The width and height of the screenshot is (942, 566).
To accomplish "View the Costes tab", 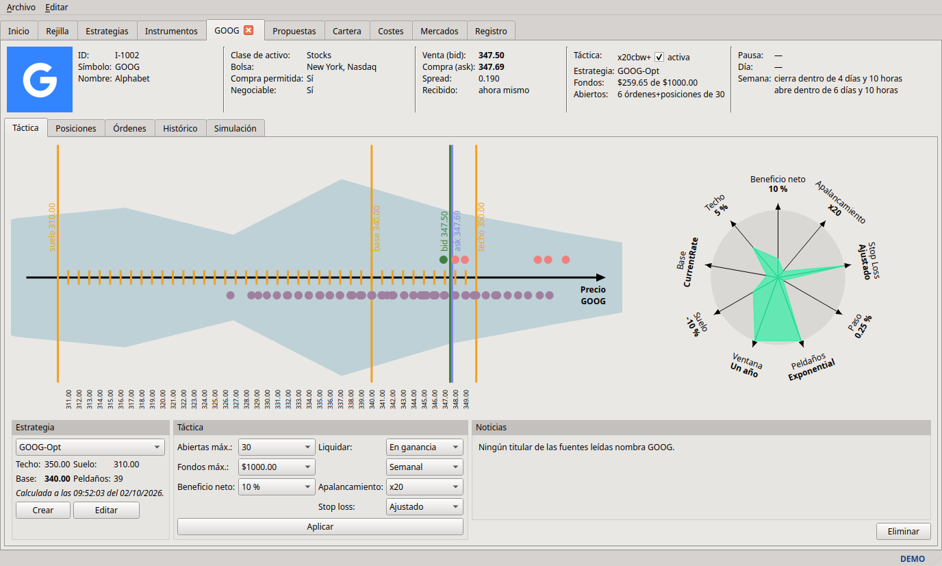I will (x=391, y=31).
